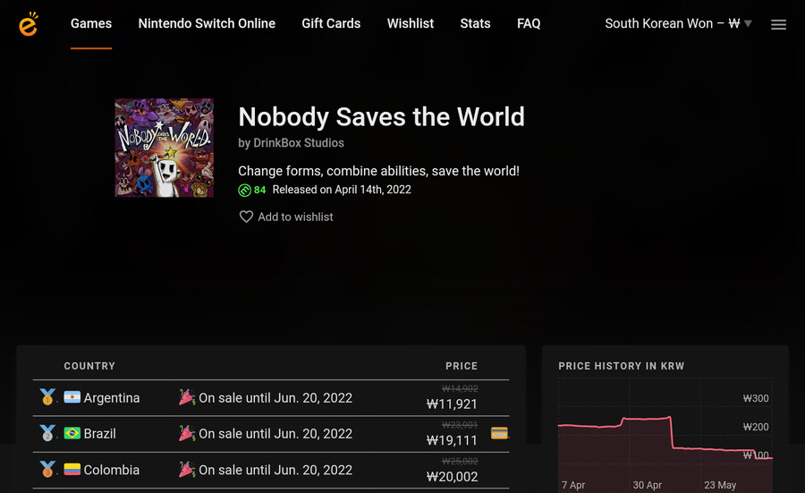Click the Argentina flag icon
This screenshot has width=805, height=493.
tap(72, 397)
